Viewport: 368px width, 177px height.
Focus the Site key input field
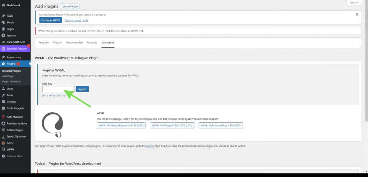click(x=59, y=89)
